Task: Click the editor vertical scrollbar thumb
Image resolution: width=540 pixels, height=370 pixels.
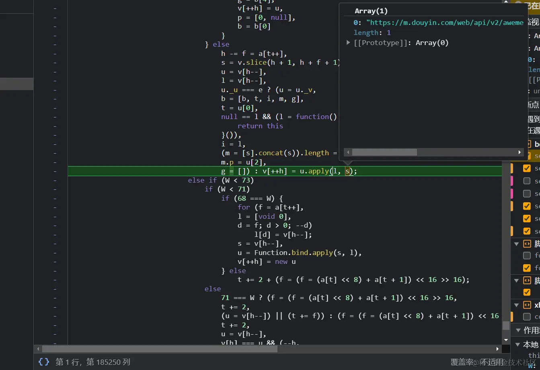Action: [x=506, y=325]
